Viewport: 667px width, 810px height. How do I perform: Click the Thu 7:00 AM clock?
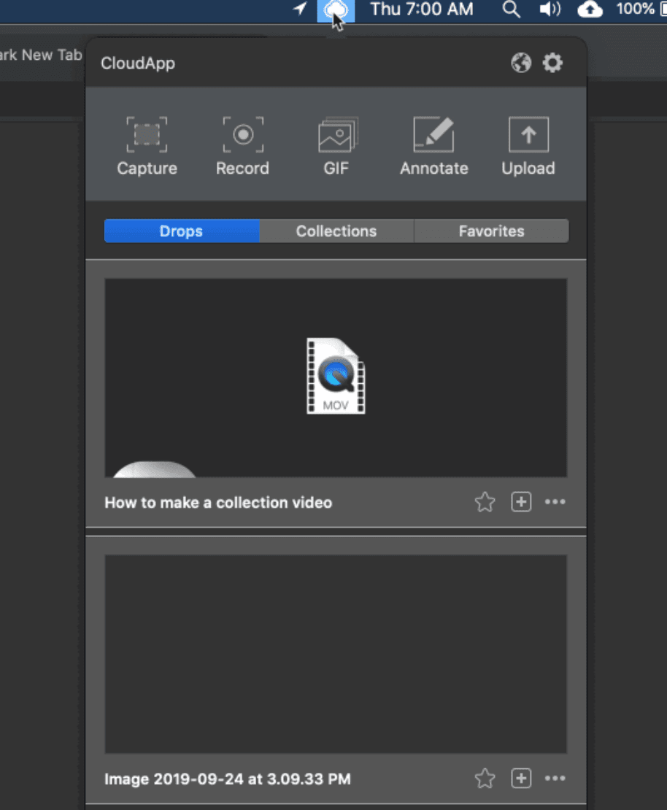[x=422, y=9]
